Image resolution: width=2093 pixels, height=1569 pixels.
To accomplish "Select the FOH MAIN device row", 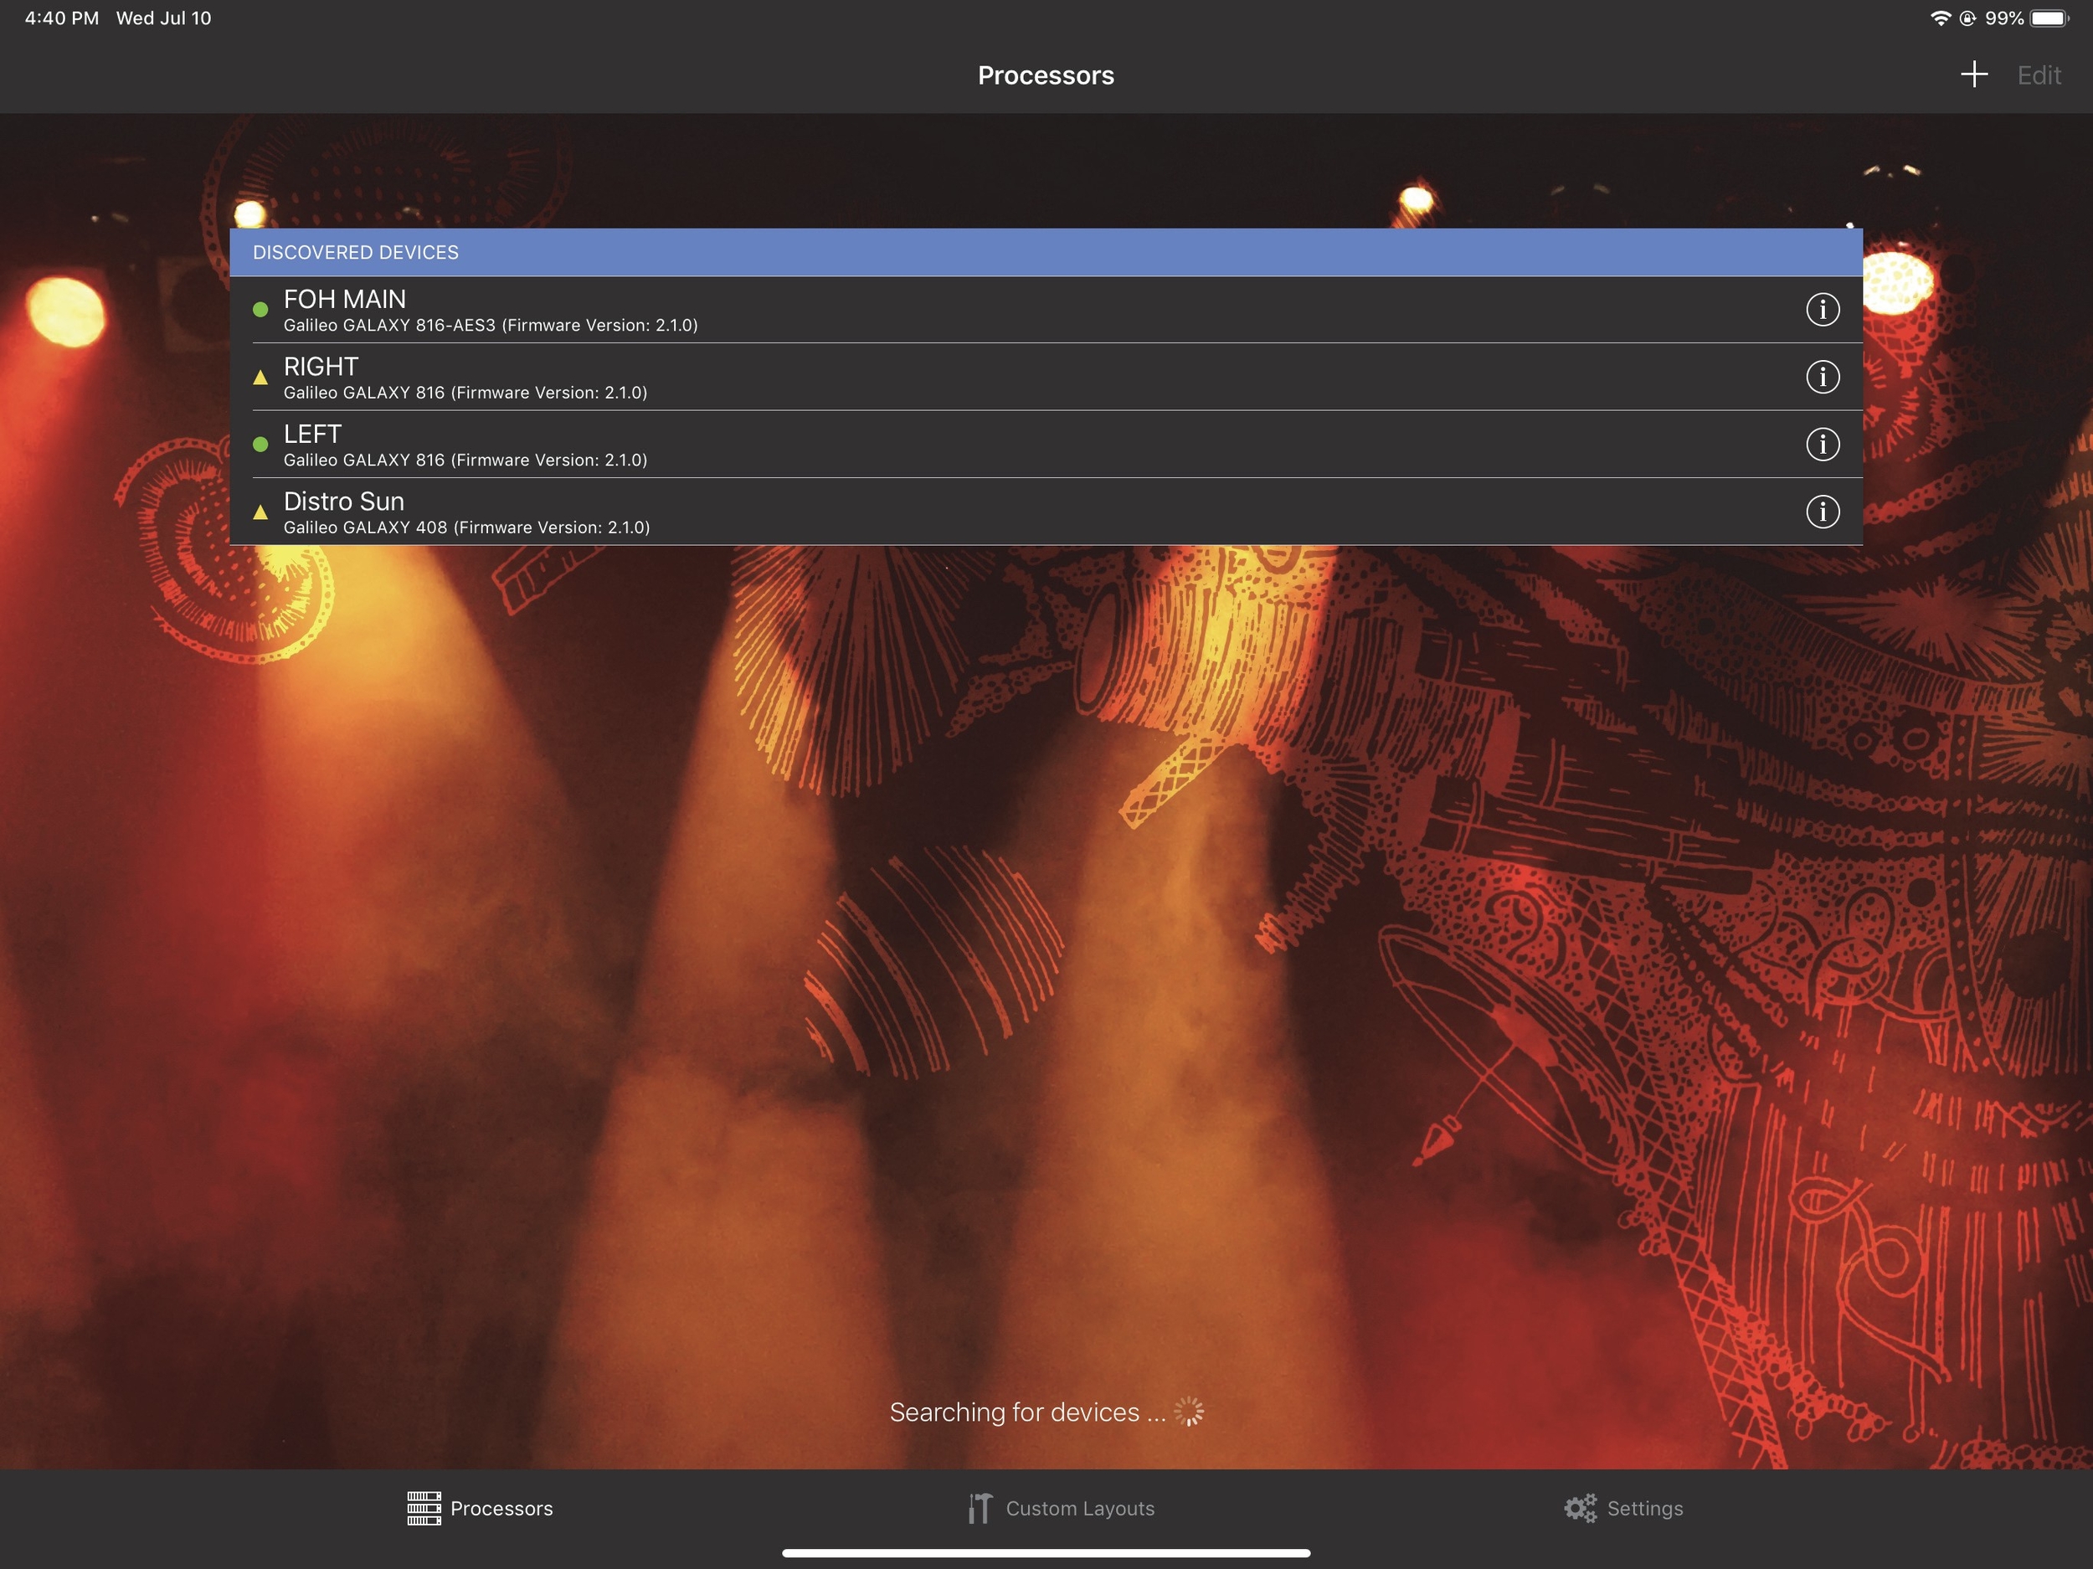I will click(946, 310).
